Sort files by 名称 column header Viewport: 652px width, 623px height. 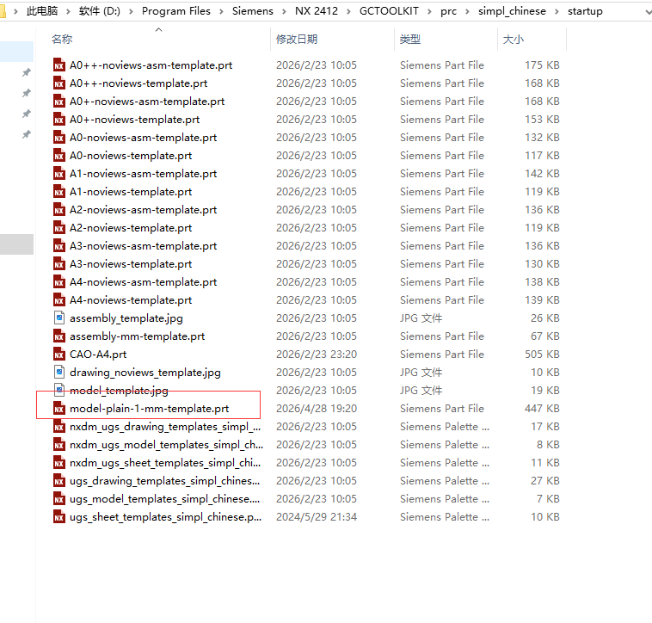point(62,40)
